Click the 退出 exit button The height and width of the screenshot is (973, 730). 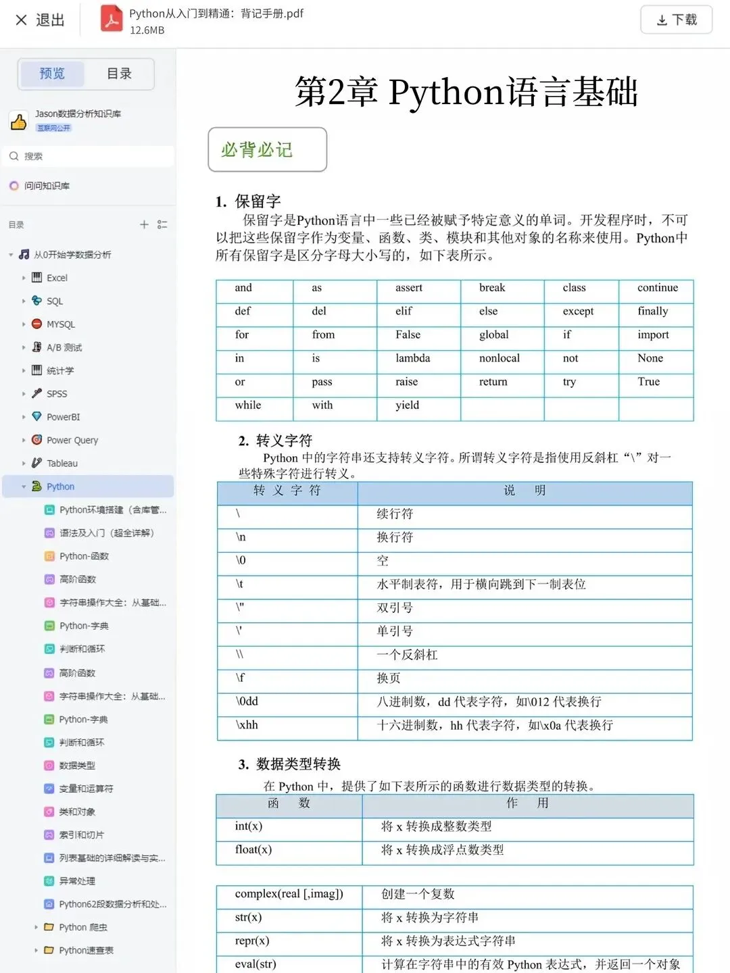pyautogui.click(x=40, y=20)
